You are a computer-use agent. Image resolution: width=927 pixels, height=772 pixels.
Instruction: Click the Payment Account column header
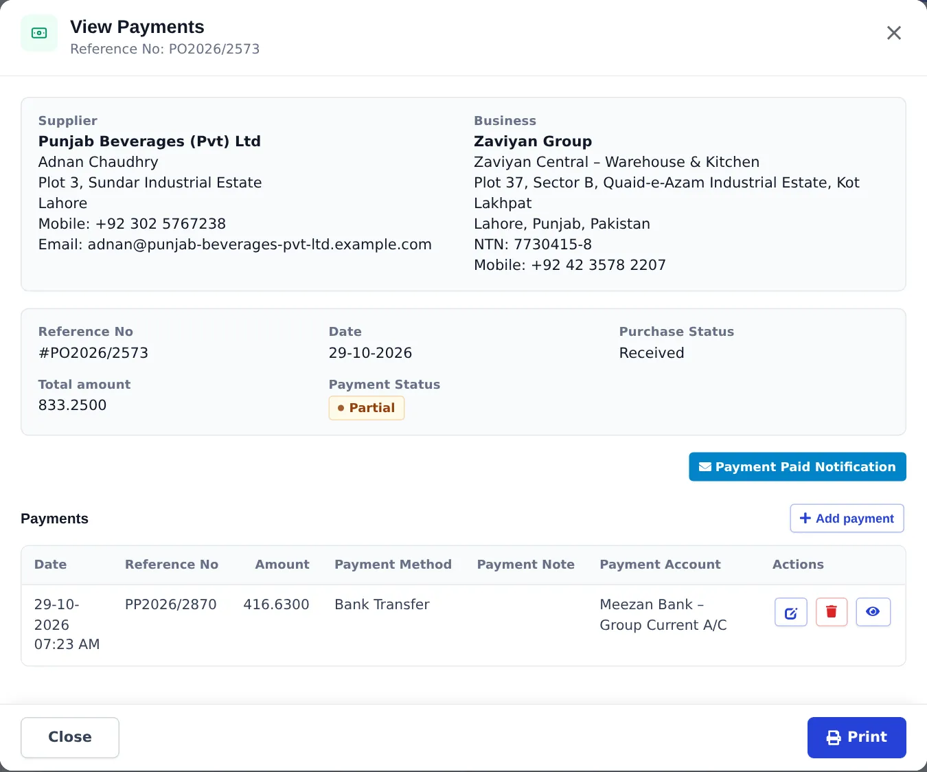pos(660,565)
